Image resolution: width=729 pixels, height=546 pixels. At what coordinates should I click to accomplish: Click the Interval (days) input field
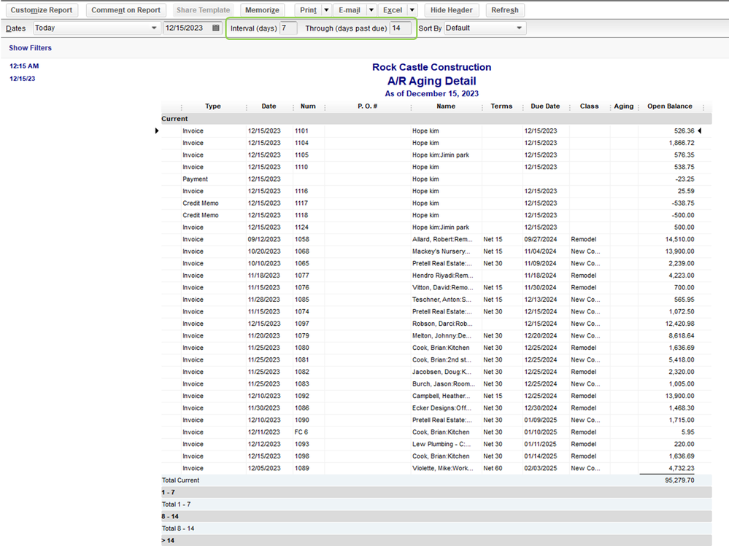pyautogui.click(x=289, y=28)
